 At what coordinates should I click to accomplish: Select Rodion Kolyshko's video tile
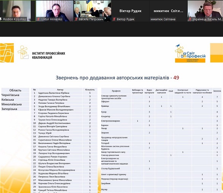click(17, 11)
